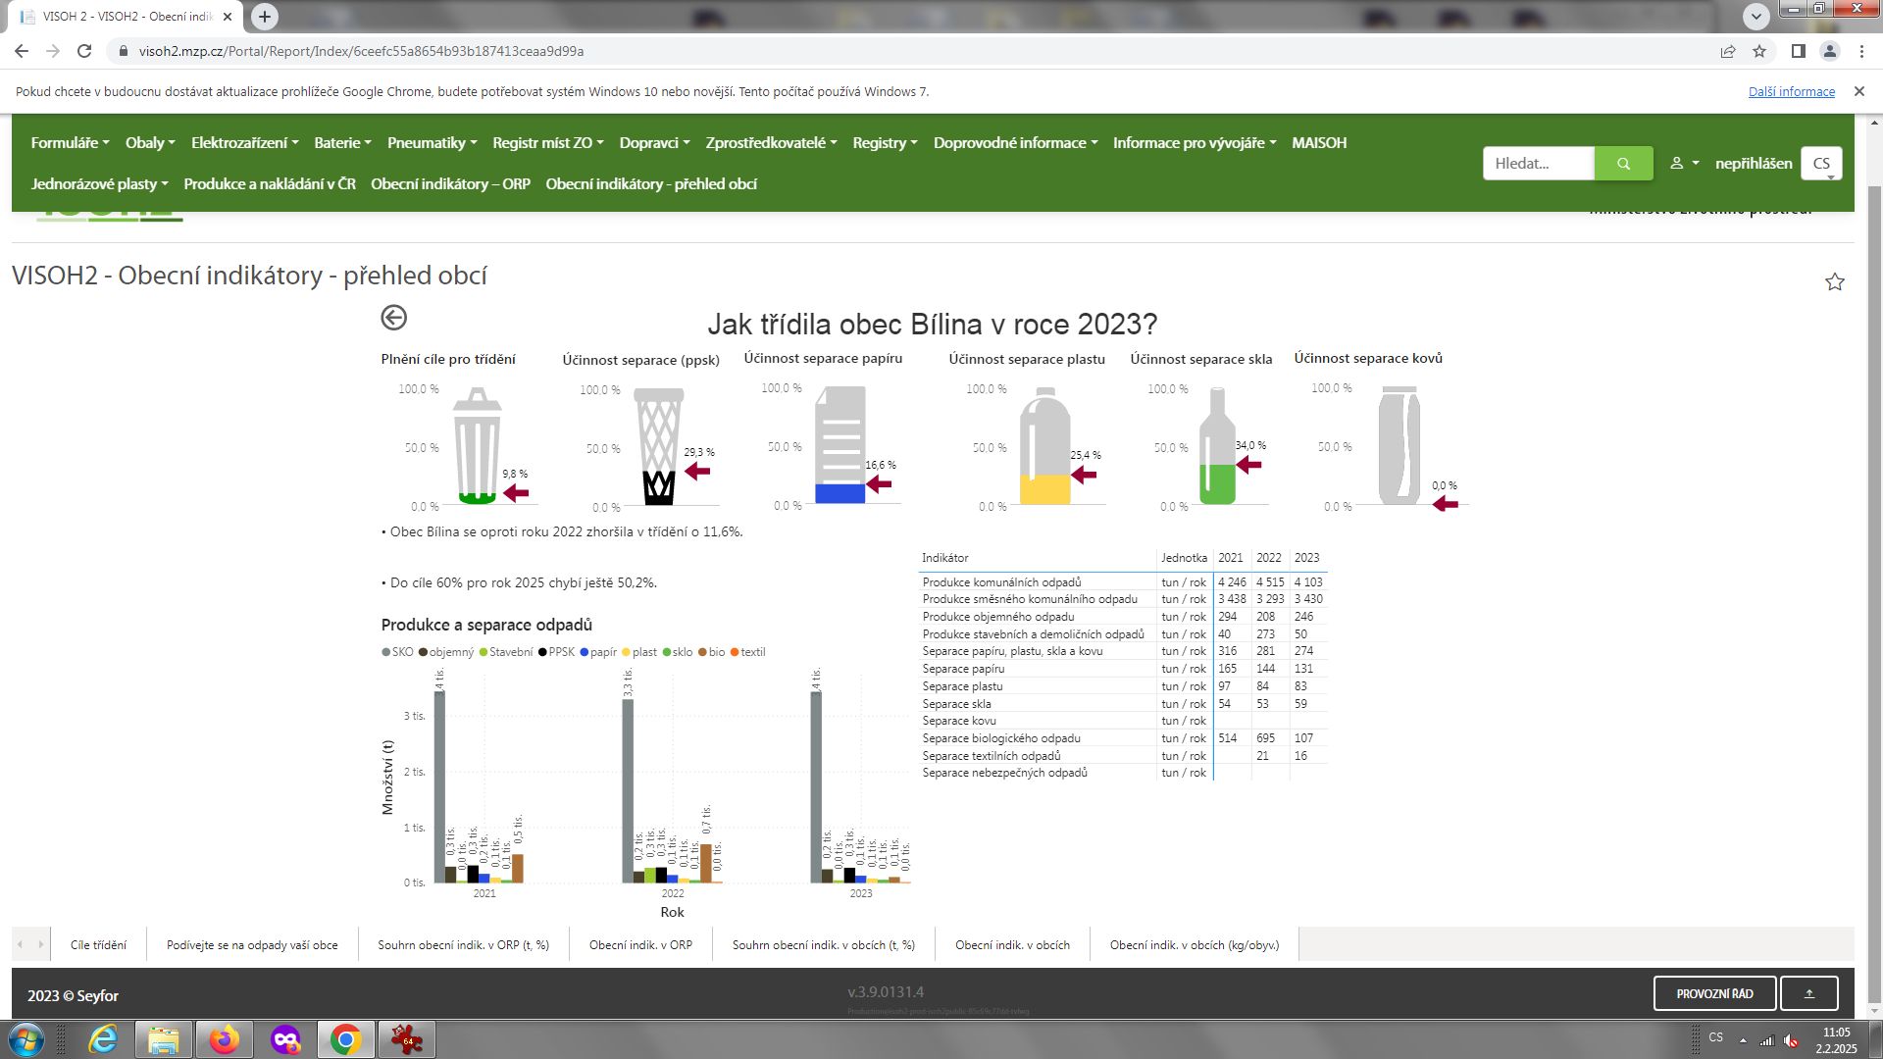The image size is (1883, 1059).
Task: Toggle SKO series in chart legend
Action: (397, 652)
